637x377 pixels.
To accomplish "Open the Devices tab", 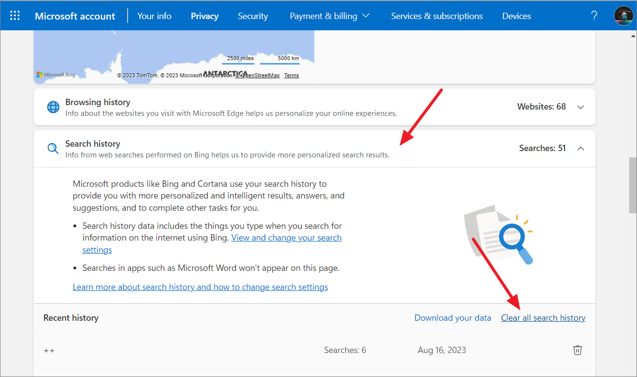I will pos(517,16).
